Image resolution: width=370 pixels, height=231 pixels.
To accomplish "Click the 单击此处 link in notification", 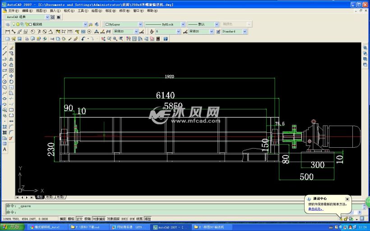I will pos(315,209).
